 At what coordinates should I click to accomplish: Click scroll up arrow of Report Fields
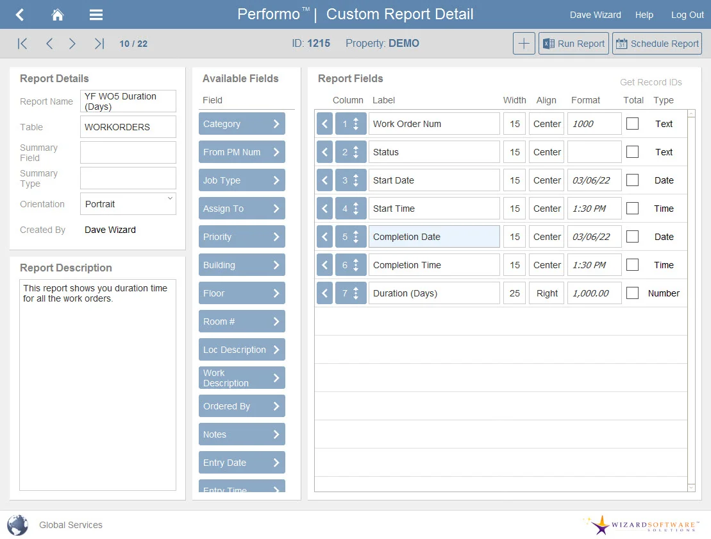coord(692,114)
